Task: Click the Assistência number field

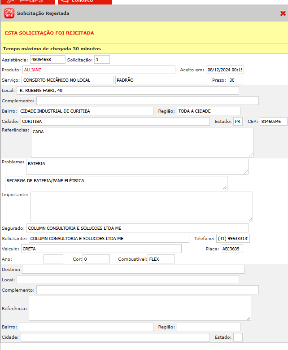Action: [47, 60]
